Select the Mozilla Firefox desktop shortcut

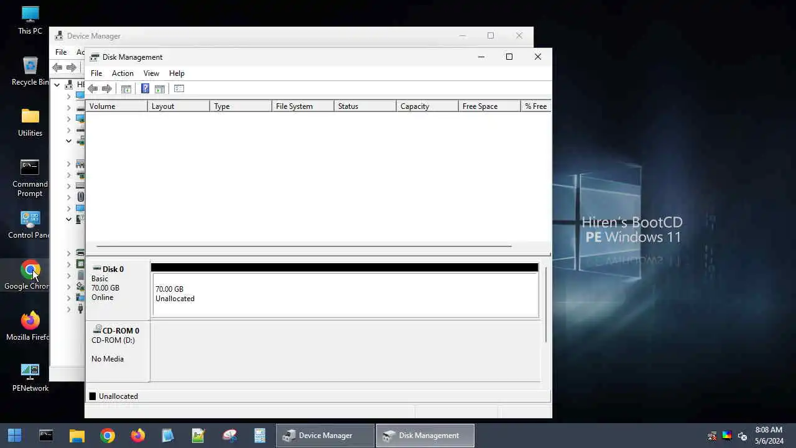tap(29, 327)
